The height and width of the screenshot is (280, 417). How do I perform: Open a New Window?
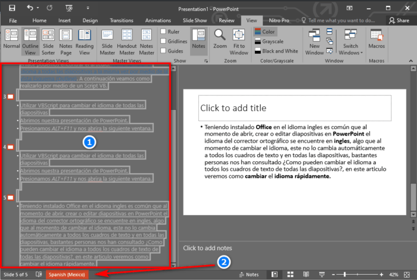(314, 42)
